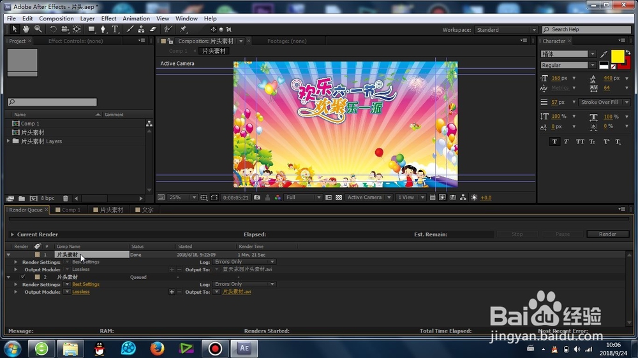Viewport: 638px width, 358px height.
Task: Click the flowchart icon in viewer bar
Action: [463, 197]
